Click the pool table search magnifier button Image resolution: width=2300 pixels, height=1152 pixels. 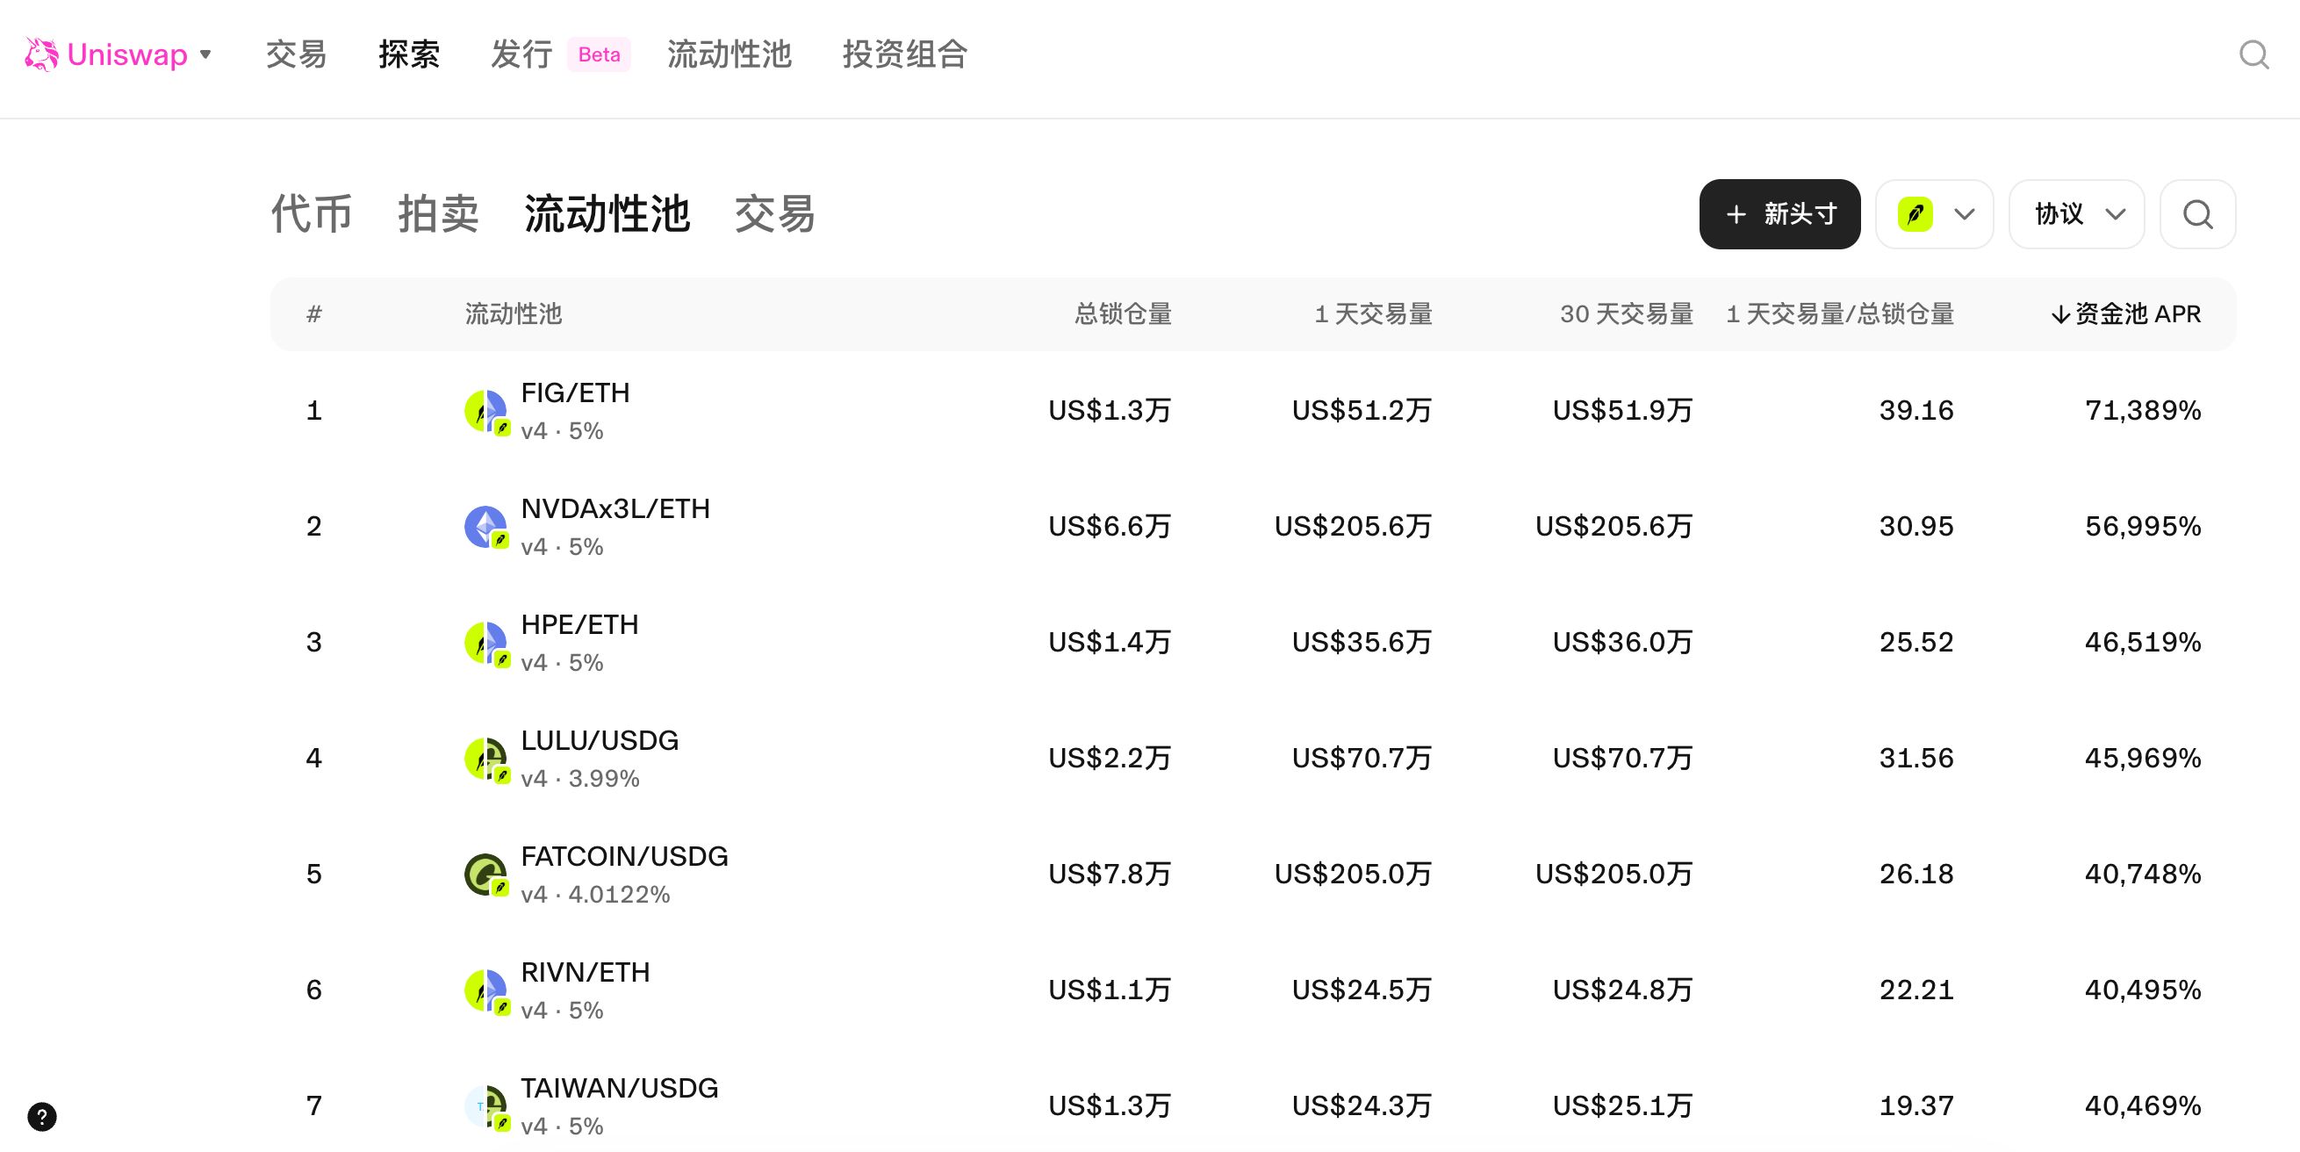pyautogui.click(x=2197, y=214)
